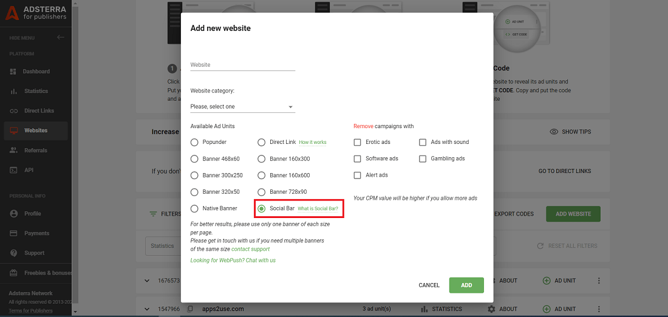Click Show Tips eye icon

coord(554,132)
